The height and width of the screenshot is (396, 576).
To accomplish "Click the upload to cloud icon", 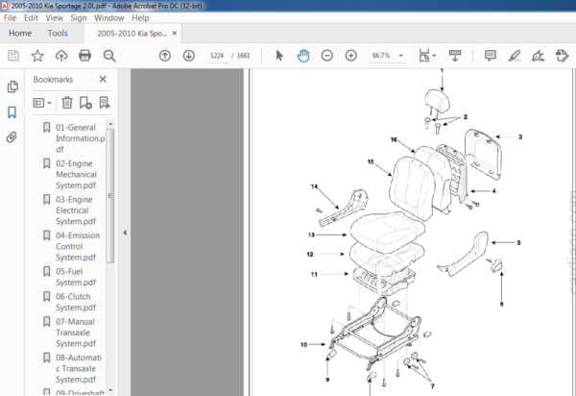I will [x=61, y=56].
